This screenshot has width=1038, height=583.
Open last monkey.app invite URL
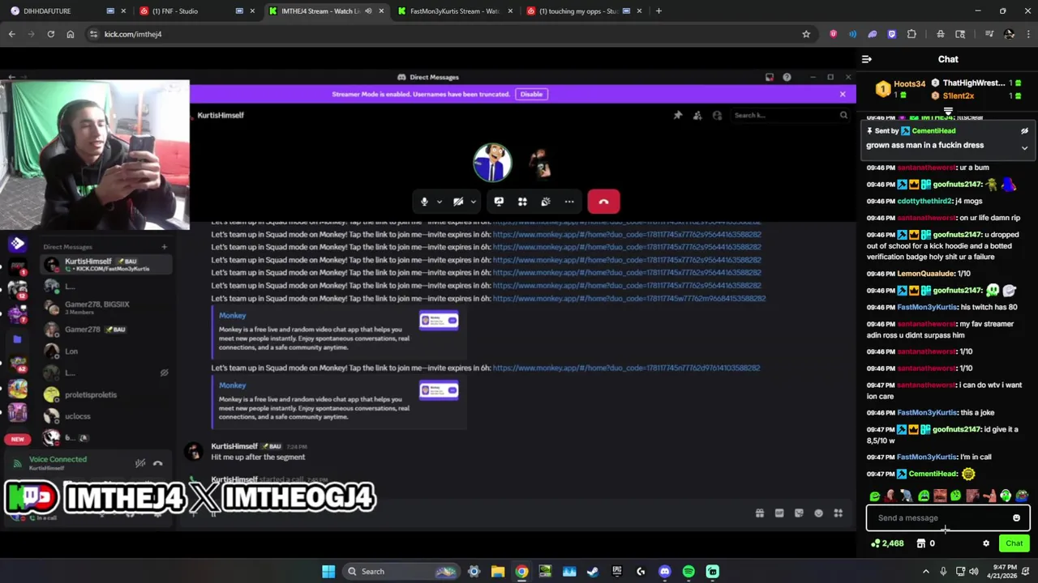point(626,368)
